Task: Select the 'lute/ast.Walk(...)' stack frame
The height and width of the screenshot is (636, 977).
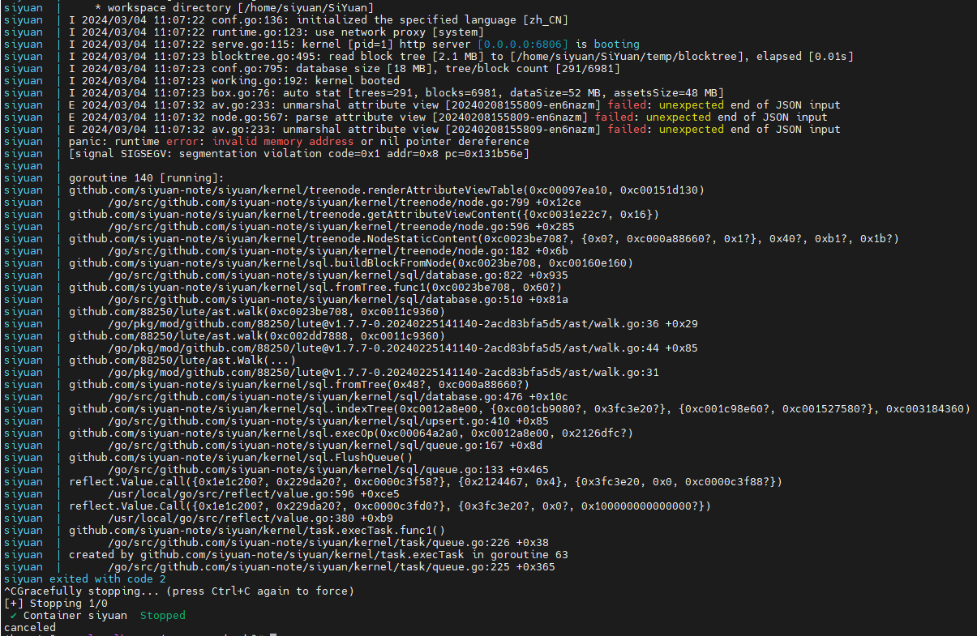Action: pyautogui.click(x=182, y=360)
